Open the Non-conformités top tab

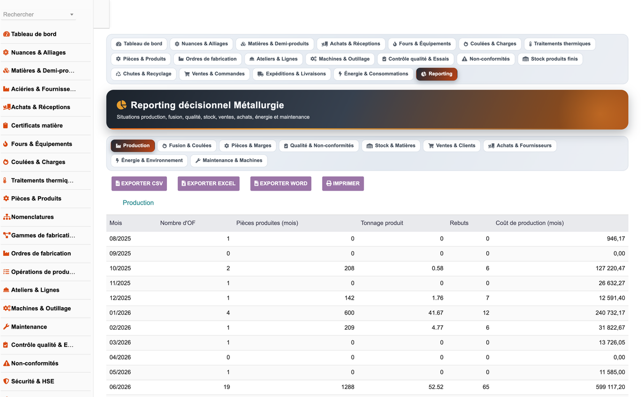tap(486, 59)
